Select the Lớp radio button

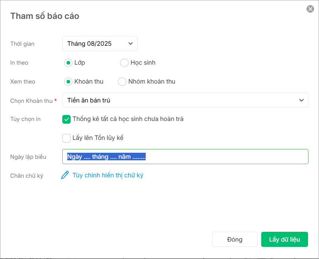click(68, 63)
